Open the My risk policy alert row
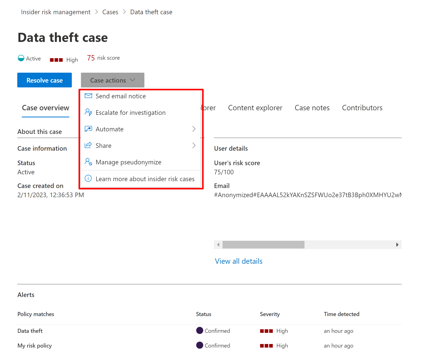This screenshot has height=359, width=439. click(x=35, y=346)
